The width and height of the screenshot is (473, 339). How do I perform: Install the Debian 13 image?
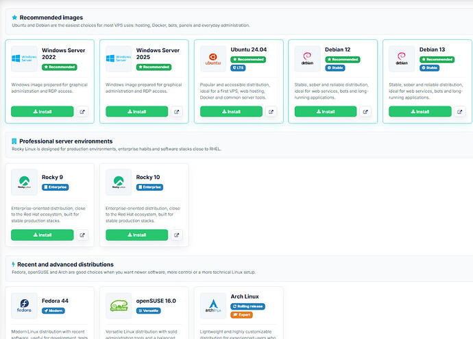coord(420,111)
